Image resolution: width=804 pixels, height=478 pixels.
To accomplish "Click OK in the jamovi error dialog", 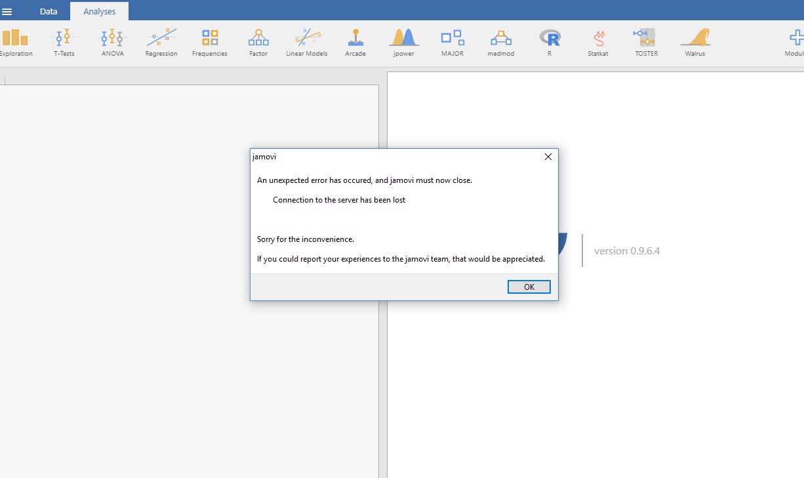I will 529,287.
